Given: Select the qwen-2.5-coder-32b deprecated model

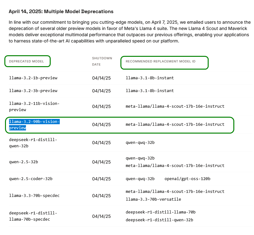Looking at the screenshot, I should (x=31, y=179).
